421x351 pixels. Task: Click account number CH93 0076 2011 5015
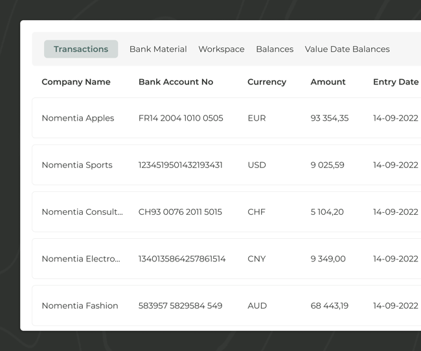coord(180,212)
